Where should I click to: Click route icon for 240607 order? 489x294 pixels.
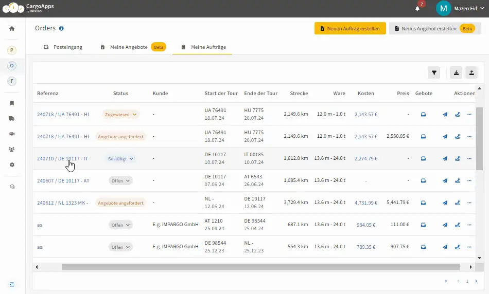pyautogui.click(x=458, y=180)
